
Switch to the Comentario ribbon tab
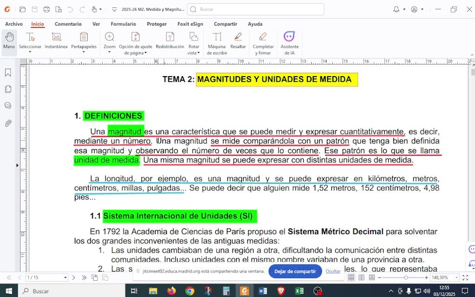coord(68,24)
